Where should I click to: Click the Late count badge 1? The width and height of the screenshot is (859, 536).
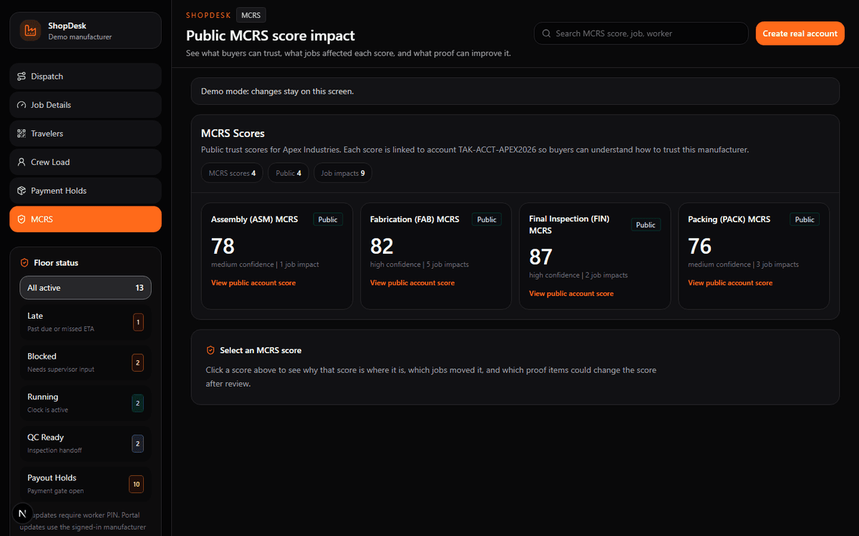coord(138,322)
